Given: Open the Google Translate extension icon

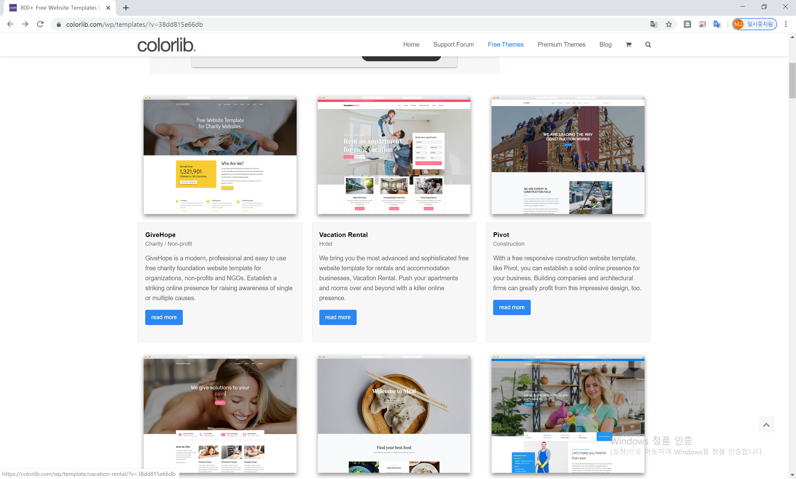Looking at the screenshot, I should coord(717,25).
